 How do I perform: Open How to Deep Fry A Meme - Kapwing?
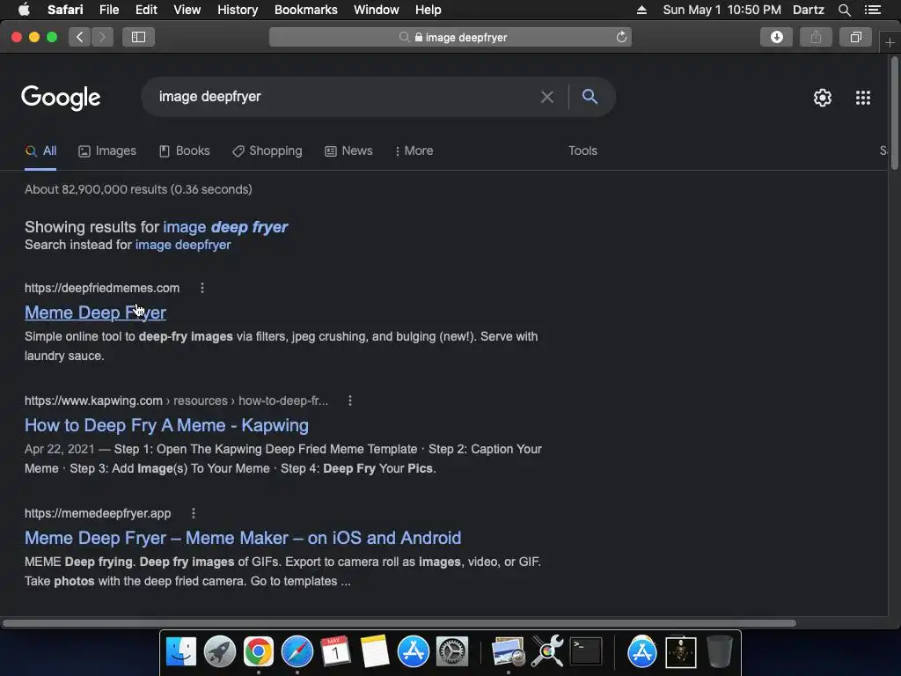[x=166, y=425]
